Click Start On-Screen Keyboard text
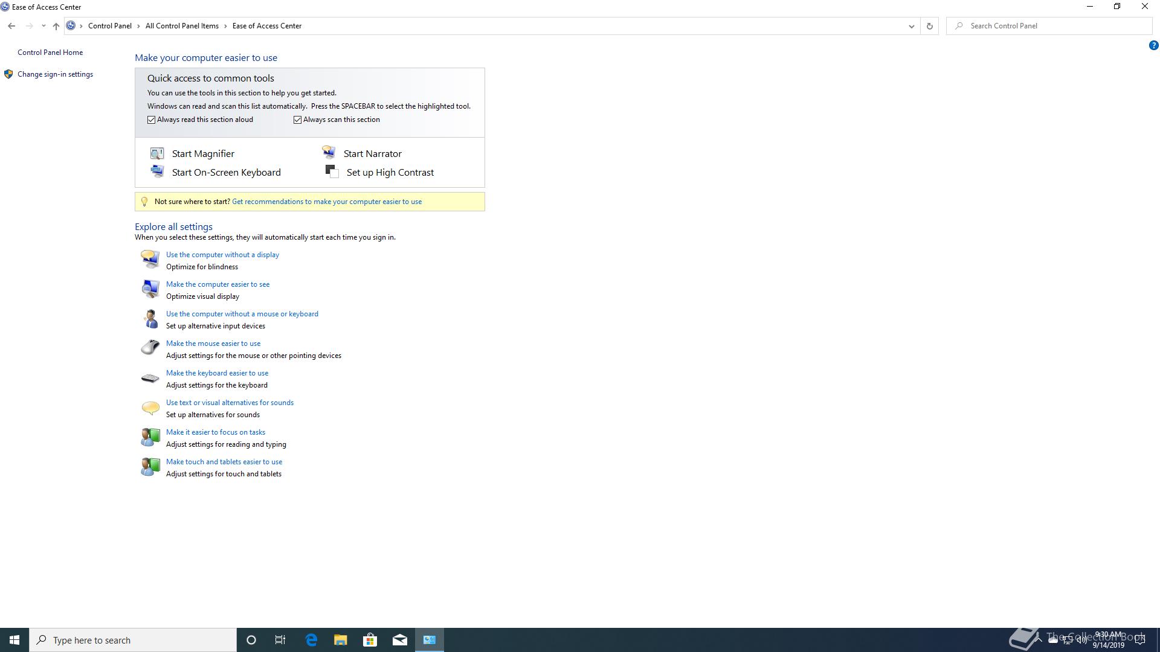The width and height of the screenshot is (1160, 652). [227, 173]
